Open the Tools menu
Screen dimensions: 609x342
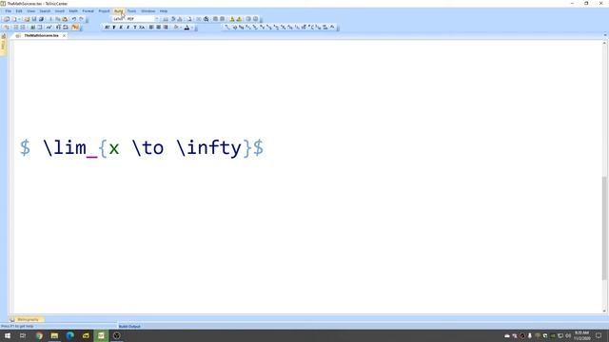131,11
